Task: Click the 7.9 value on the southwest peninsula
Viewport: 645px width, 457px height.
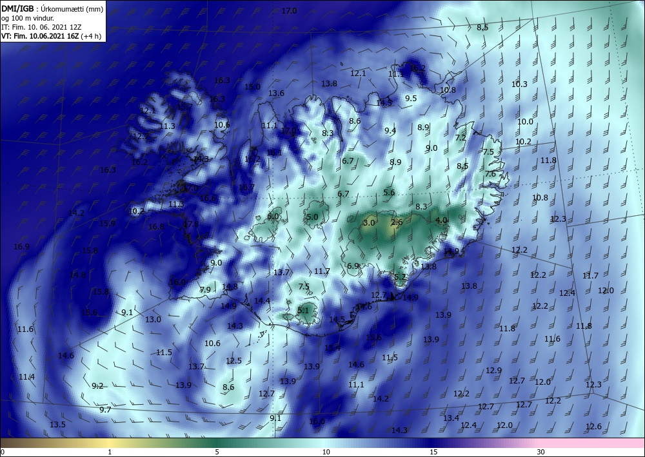Action: pyautogui.click(x=205, y=290)
